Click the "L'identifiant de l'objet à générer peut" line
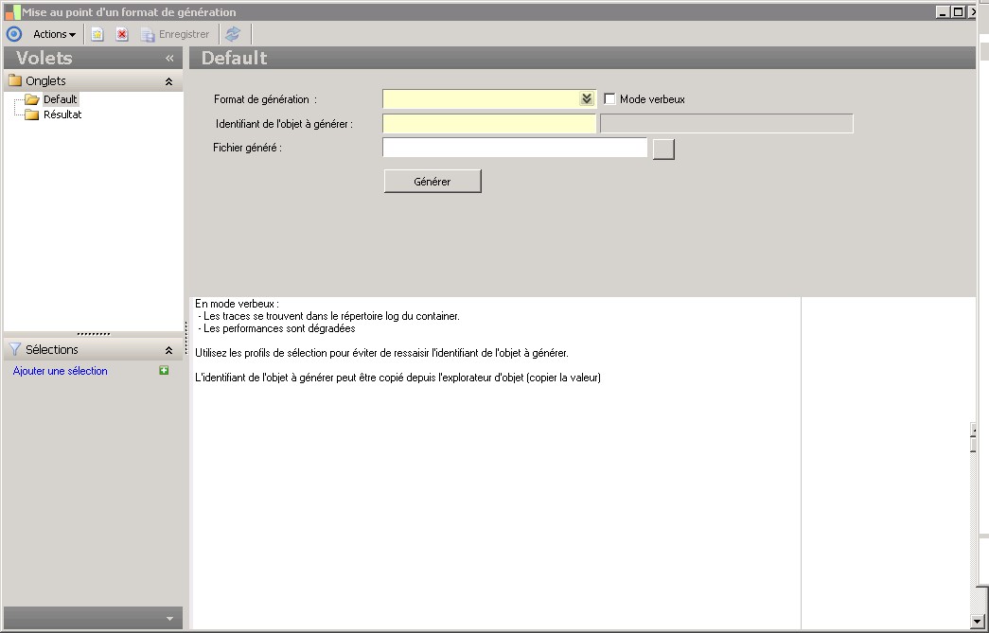 398,377
